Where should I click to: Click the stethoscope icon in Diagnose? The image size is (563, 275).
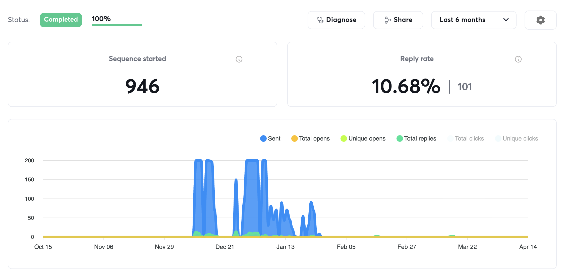tap(320, 20)
